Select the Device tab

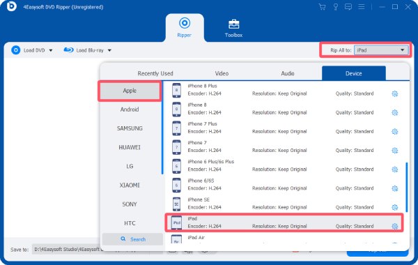point(353,73)
